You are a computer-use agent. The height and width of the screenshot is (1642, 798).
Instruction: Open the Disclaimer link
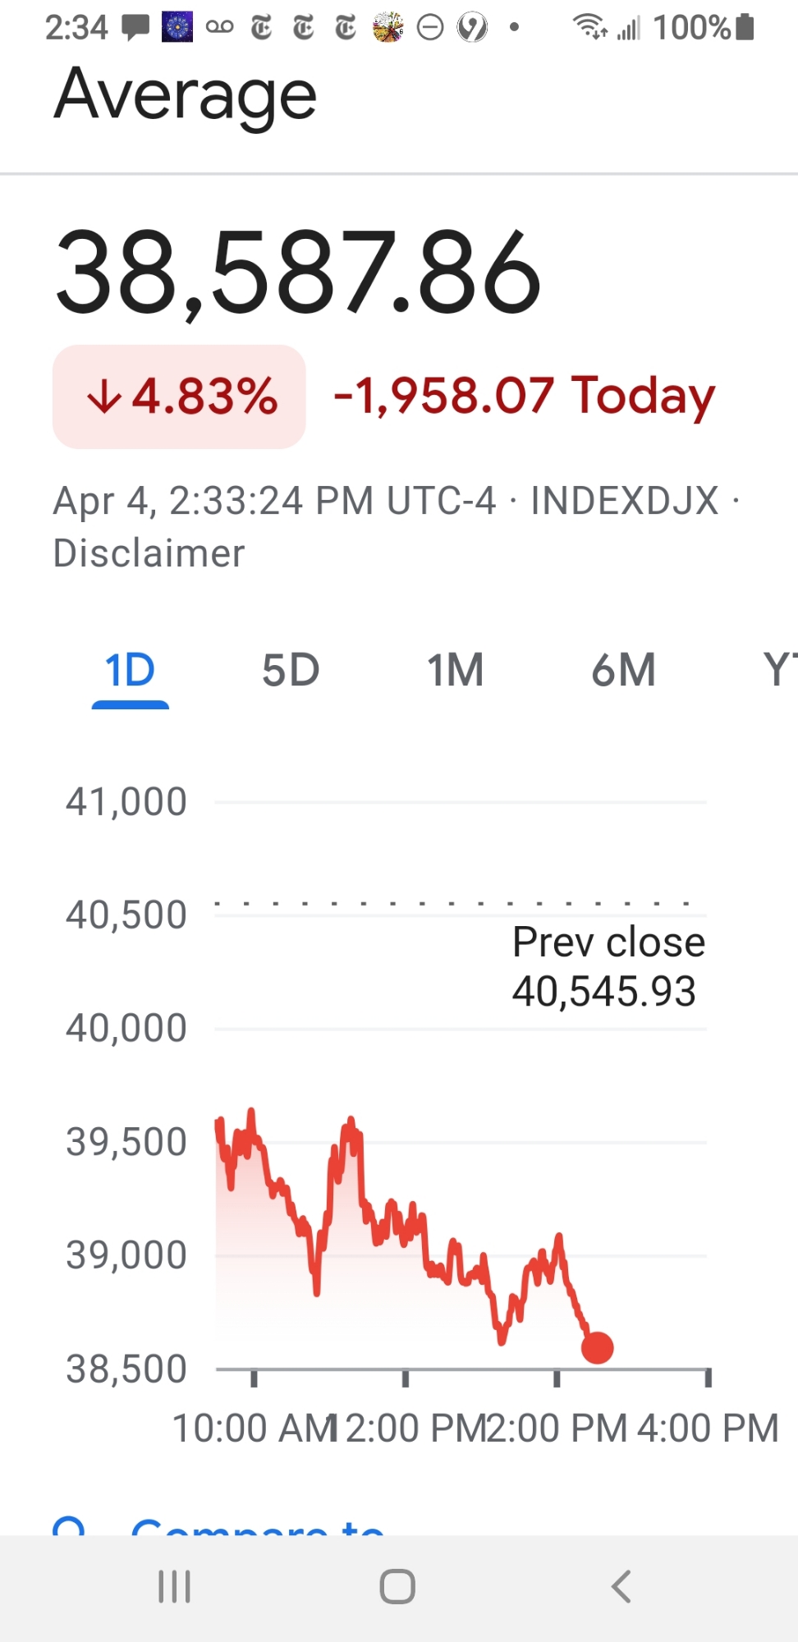(x=149, y=553)
